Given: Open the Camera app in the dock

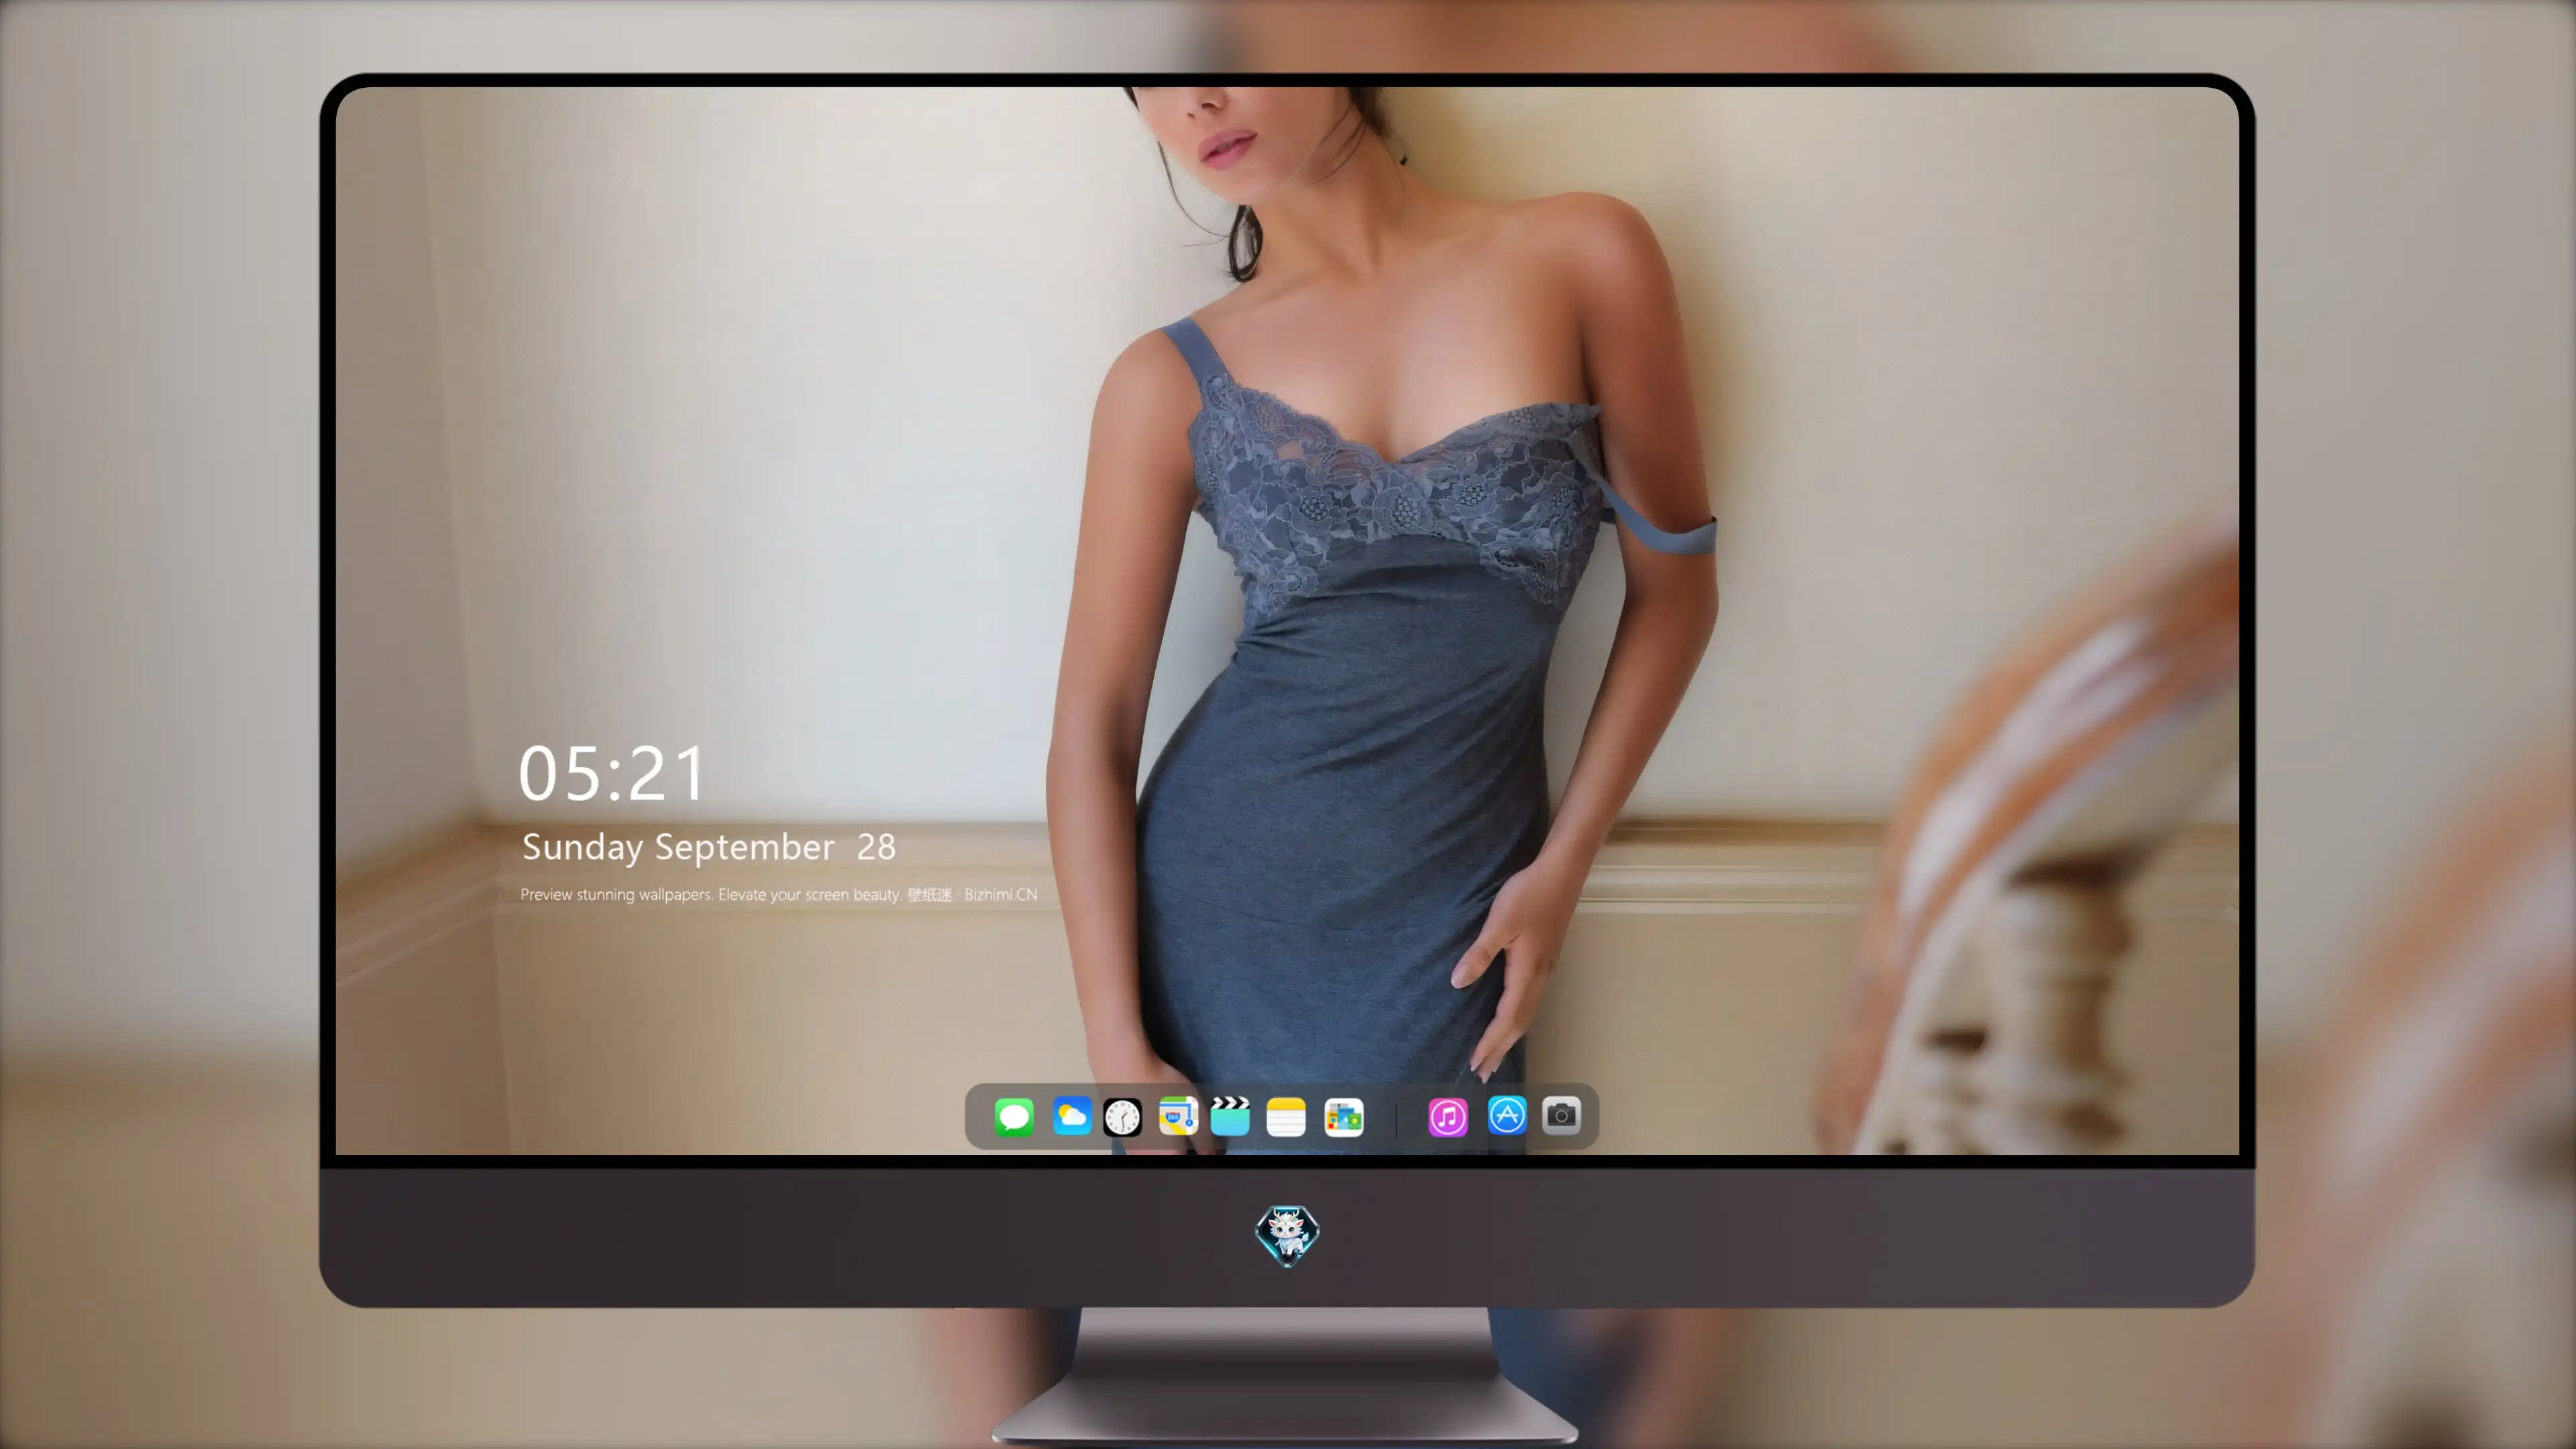Looking at the screenshot, I should (1561, 1116).
